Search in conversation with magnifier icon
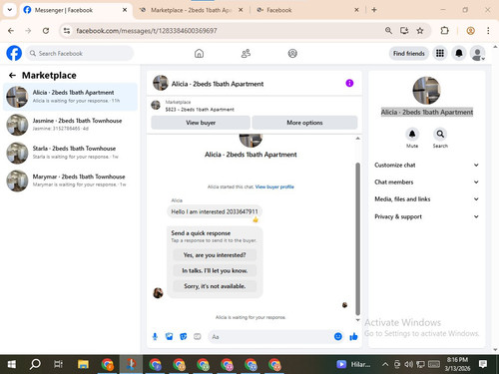499x374 pixels. click(440, 134)
